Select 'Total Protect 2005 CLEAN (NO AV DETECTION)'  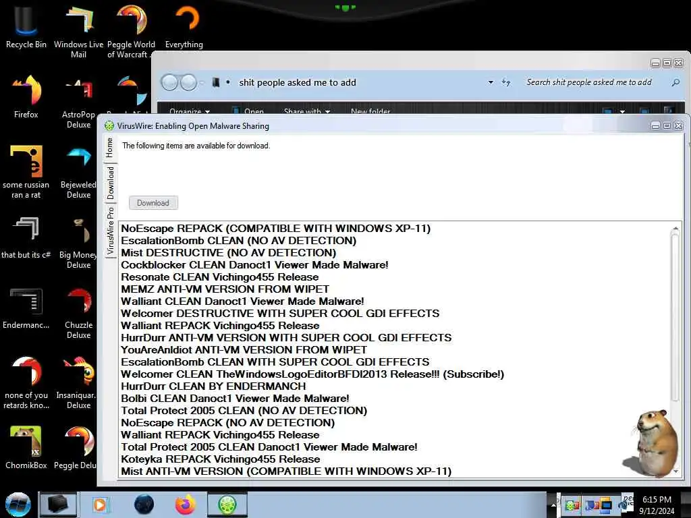[x=244, y=411]
